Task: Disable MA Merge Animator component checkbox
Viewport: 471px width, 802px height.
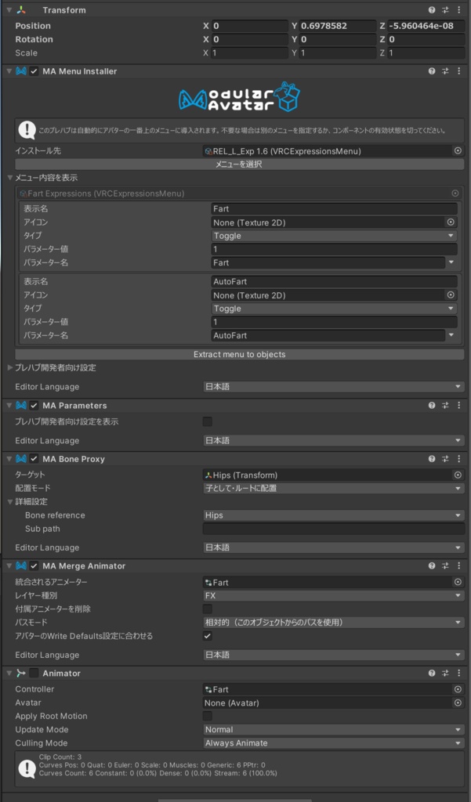Action: tap(34, 566)
